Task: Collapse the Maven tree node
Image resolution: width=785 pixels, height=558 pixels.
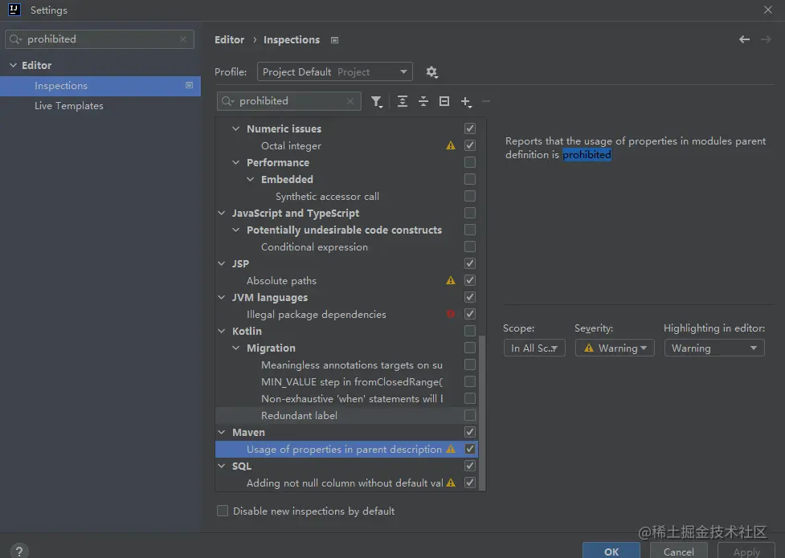Action: tap(221, 432)
